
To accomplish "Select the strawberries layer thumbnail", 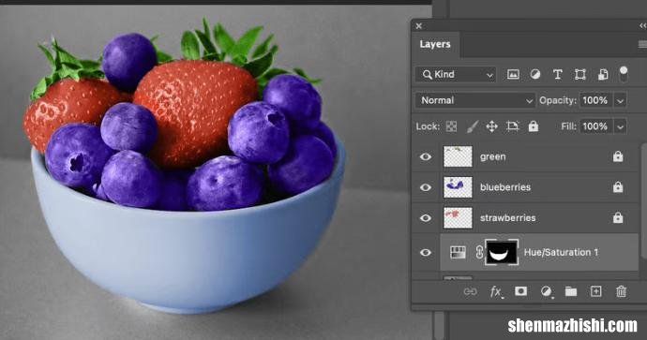I will click(458, 217).
